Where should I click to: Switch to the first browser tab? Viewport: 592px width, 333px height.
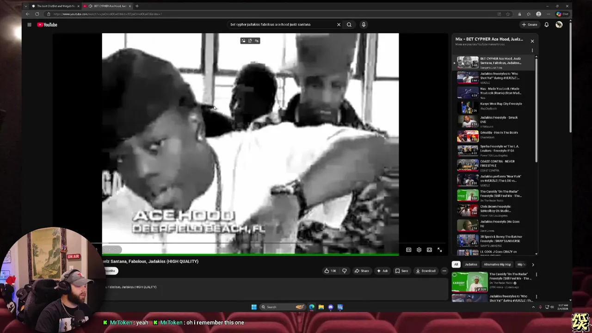[55, 6]
